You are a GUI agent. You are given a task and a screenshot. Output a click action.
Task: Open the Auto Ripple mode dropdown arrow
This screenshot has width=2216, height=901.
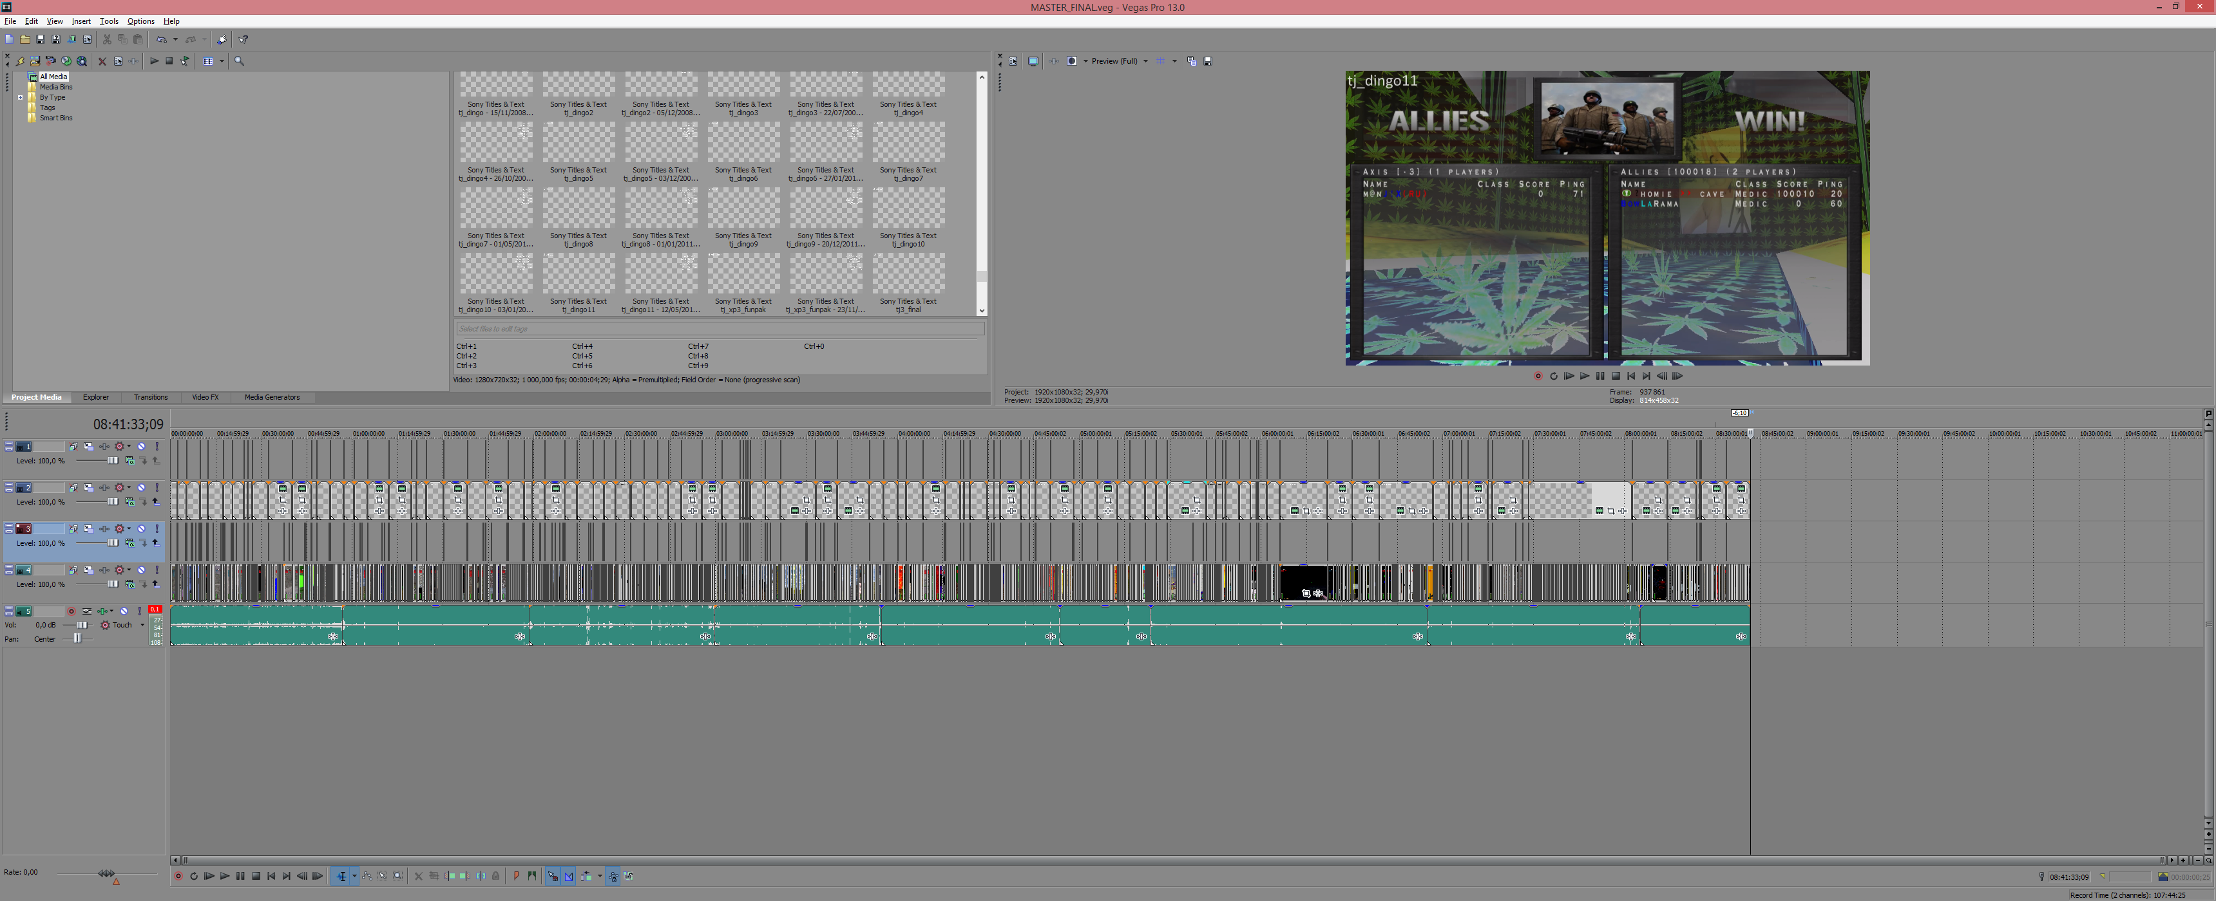point(600,876)
